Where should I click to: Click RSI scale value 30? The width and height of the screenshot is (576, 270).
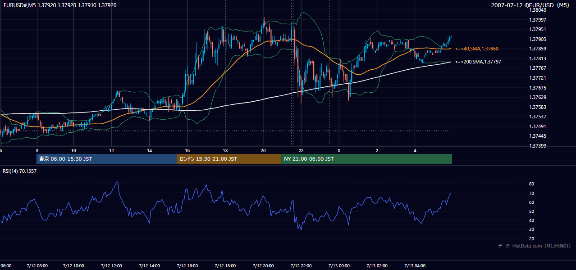pyautogui.click(x=532, y=229)
